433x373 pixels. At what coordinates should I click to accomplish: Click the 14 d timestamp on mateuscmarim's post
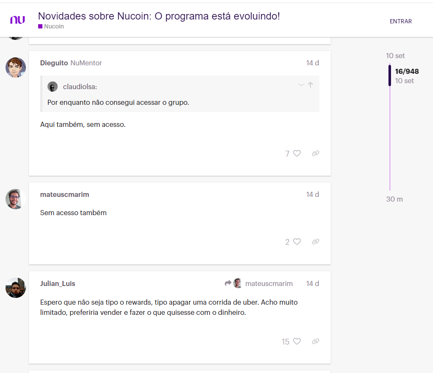click(x=313, y=194)
